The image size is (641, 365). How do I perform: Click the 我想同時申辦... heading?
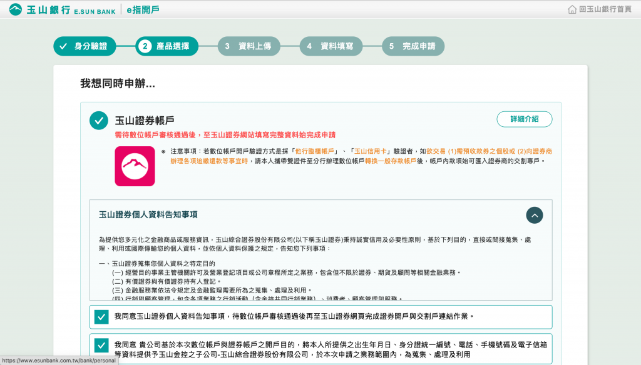(x=118, y=84)
